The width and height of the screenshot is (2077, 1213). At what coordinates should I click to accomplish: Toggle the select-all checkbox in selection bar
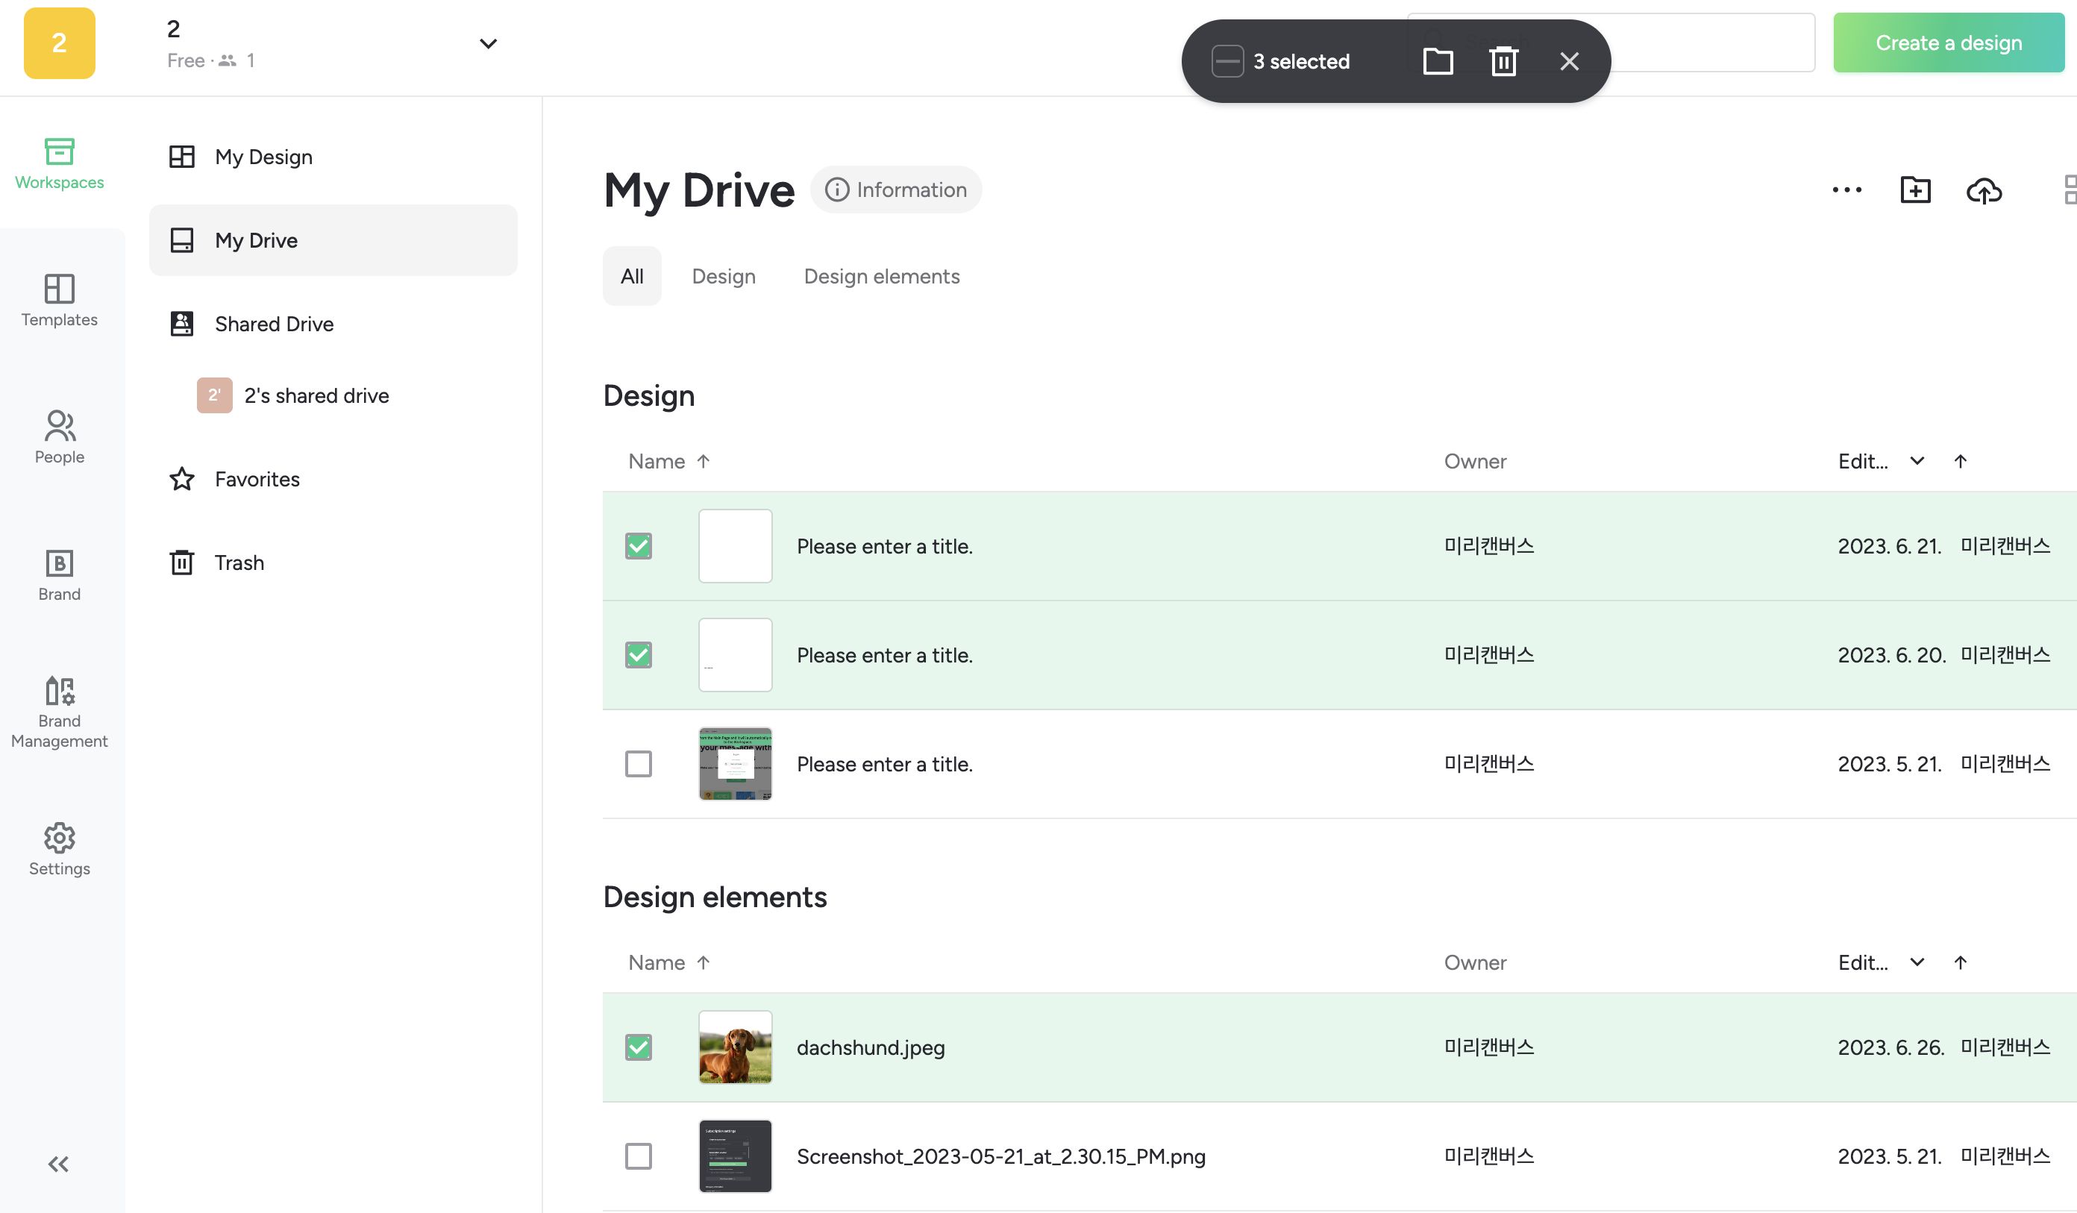coord(1227,61)
